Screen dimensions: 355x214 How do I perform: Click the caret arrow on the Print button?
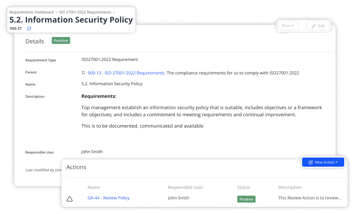tap(294, 25)
